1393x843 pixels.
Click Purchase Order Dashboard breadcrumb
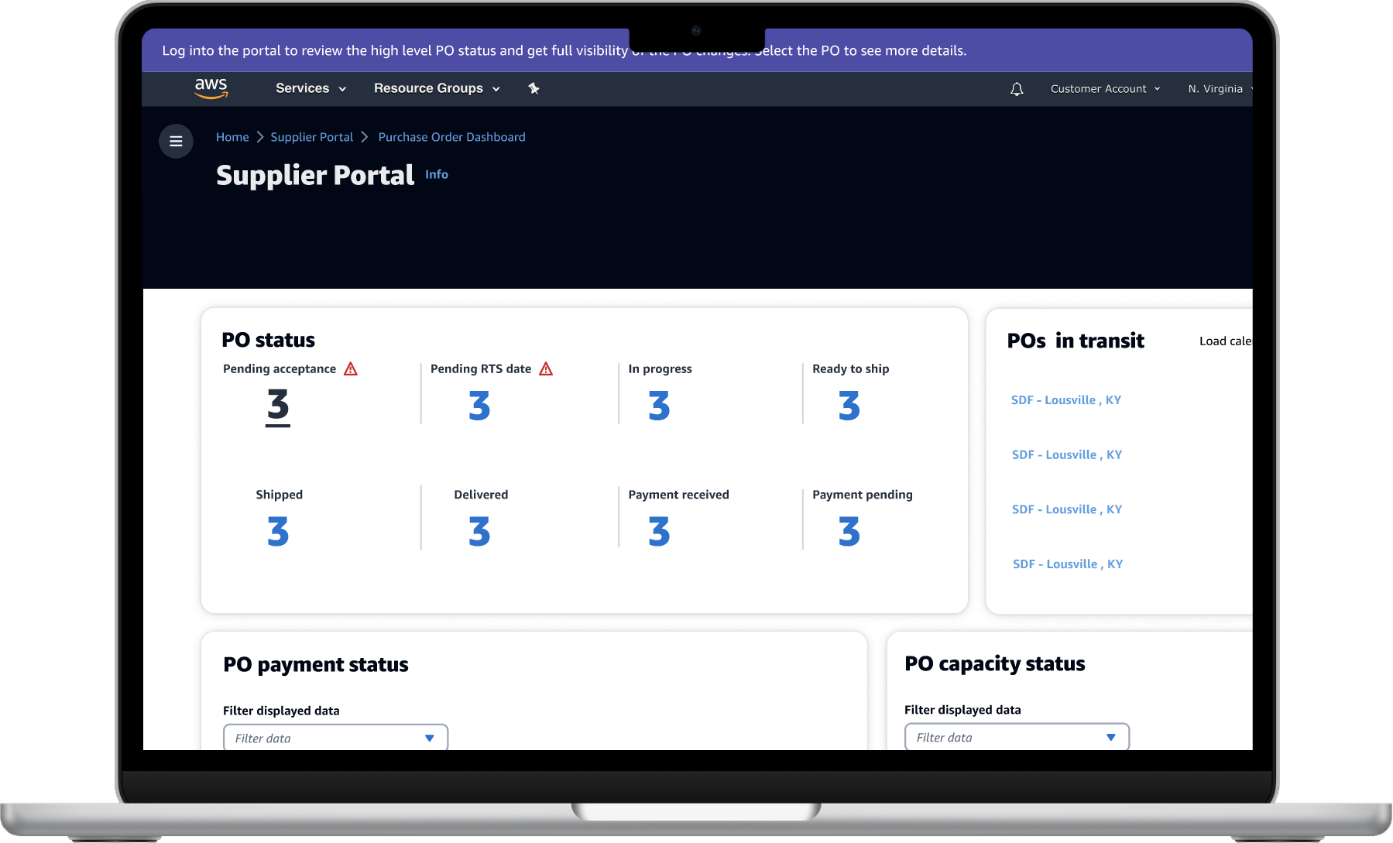tap(451, 137)
